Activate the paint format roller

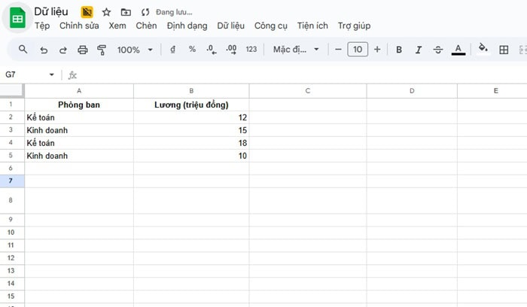(102, 50)
